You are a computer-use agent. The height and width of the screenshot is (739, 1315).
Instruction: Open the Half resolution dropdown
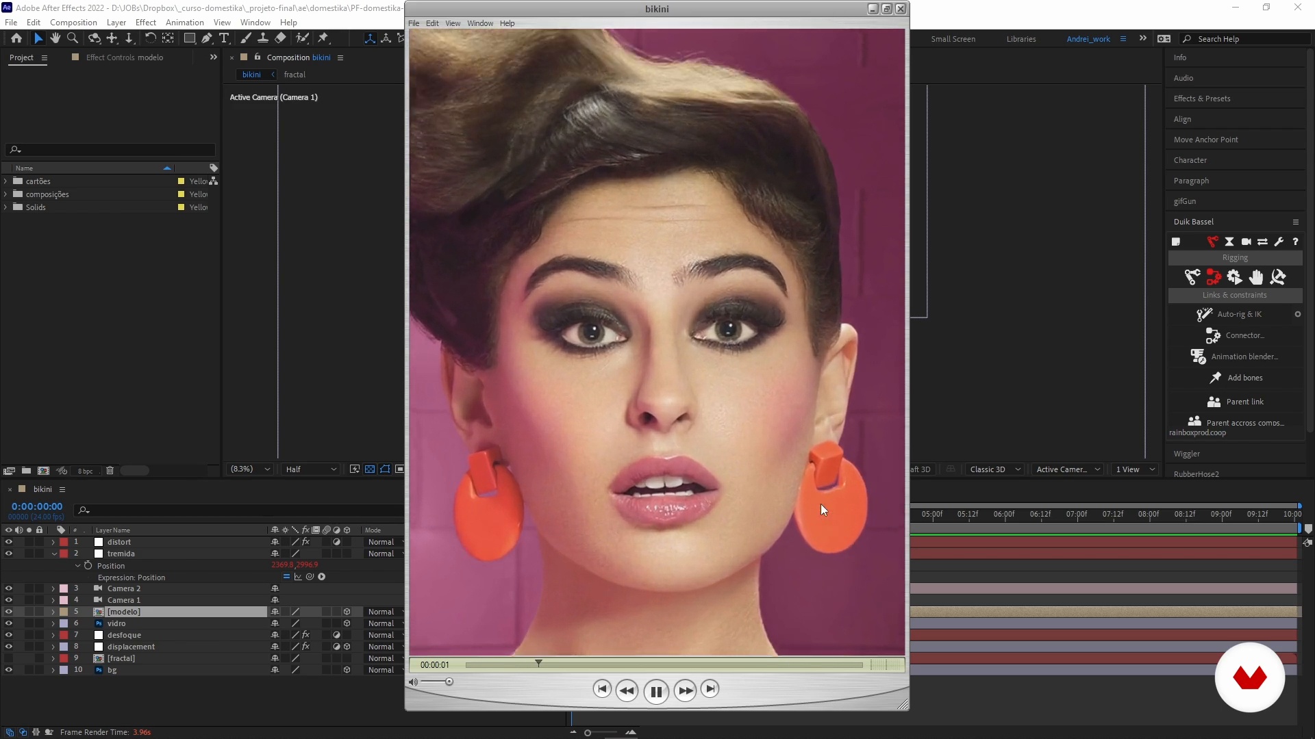(311, 469)
